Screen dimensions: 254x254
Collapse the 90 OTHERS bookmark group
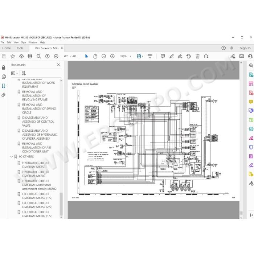12,157
